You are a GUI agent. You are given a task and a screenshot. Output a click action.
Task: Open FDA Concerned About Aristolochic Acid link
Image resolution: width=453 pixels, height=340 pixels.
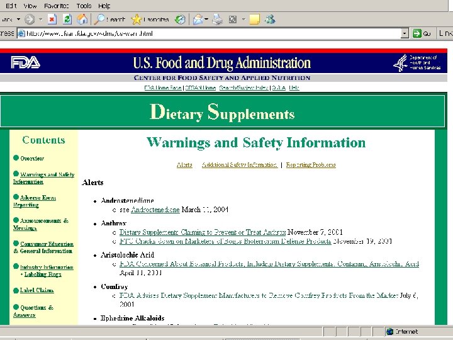click(269, 264)
